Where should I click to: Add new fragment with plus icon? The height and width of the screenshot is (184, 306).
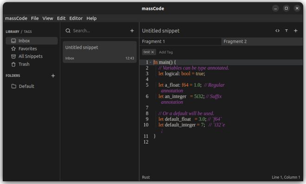coord(296,31)
